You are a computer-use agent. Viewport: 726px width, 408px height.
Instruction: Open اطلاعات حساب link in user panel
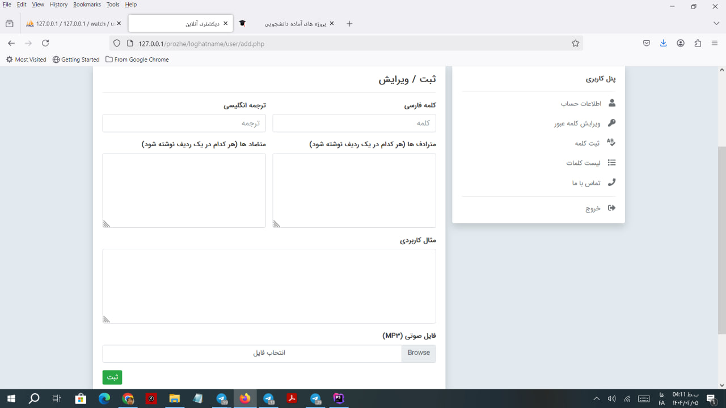[581, 104]
